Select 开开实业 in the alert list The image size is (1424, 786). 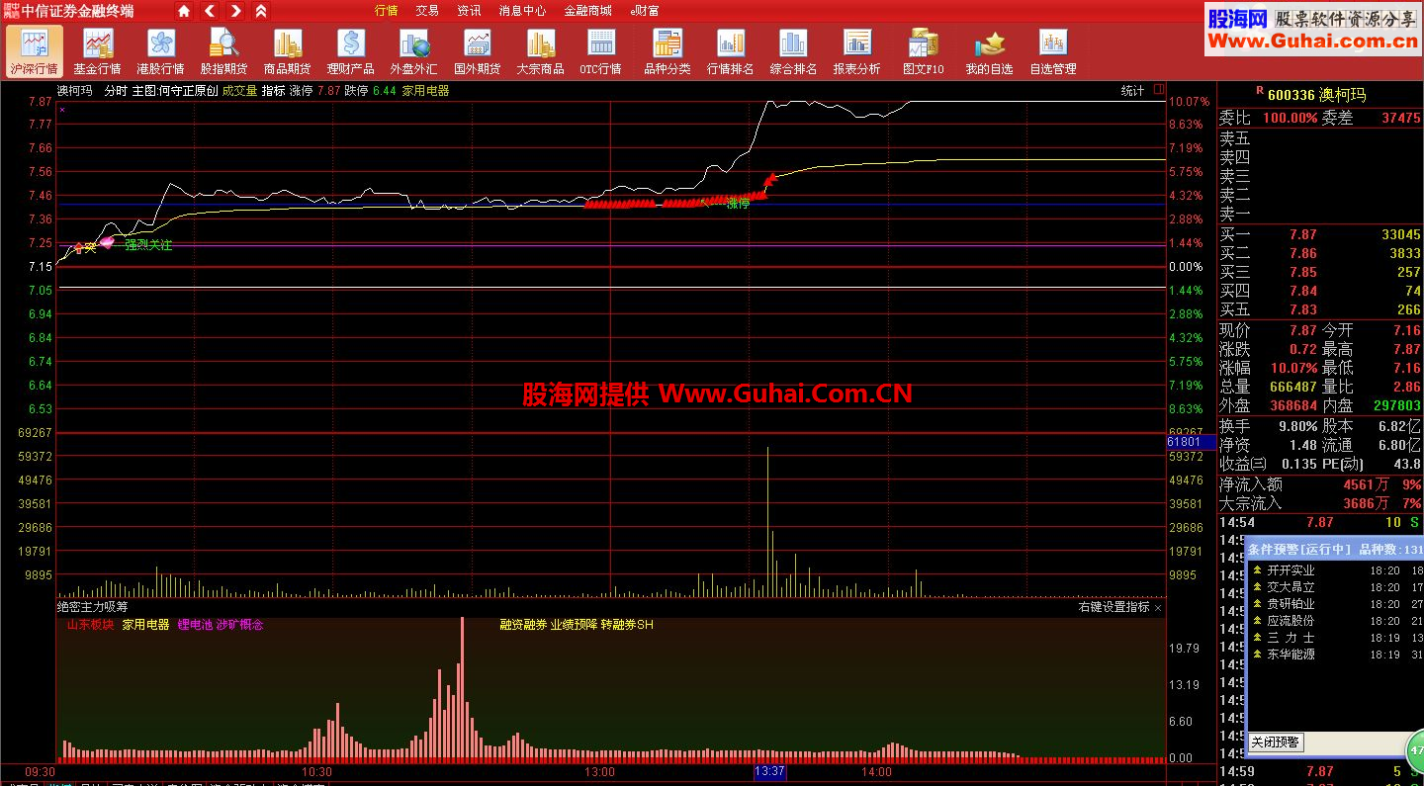1291,570
